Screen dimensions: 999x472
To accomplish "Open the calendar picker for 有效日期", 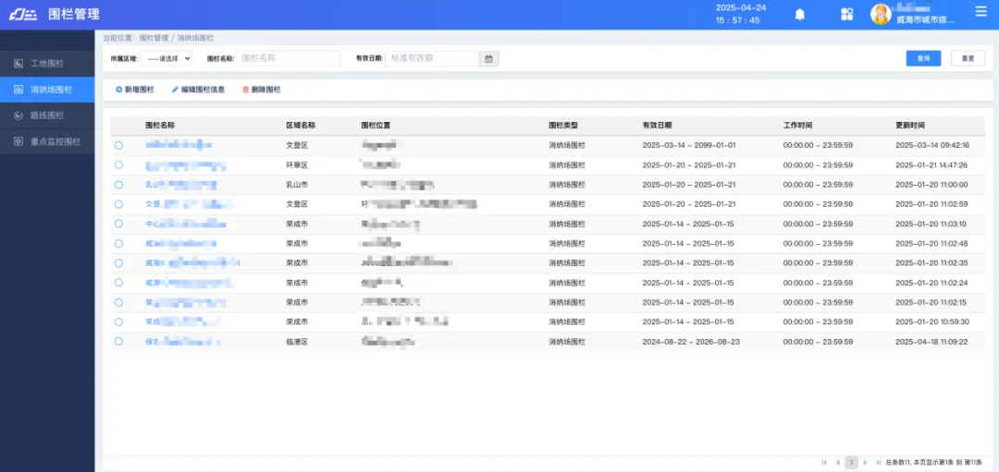I will (x=489, y=58).
